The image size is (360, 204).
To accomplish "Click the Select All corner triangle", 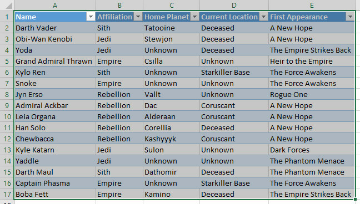I will [9, 6].
